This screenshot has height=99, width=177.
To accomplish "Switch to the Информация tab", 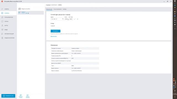I will point(49,9).
